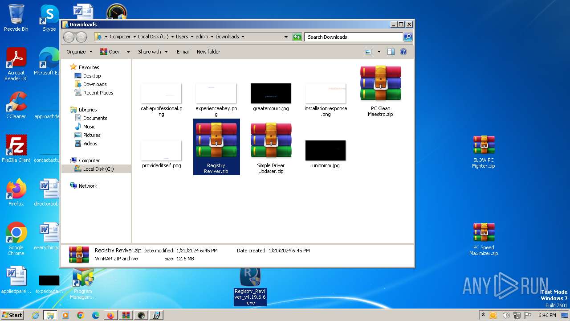This screenshot has height=321, width=570.
Task: Select Pictures library
Action: 92,135
